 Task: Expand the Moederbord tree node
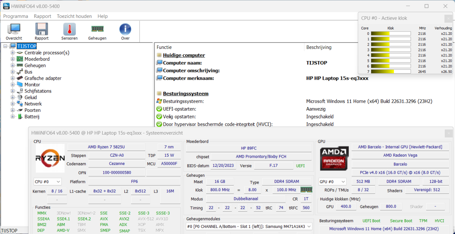(x=13, y=59)
